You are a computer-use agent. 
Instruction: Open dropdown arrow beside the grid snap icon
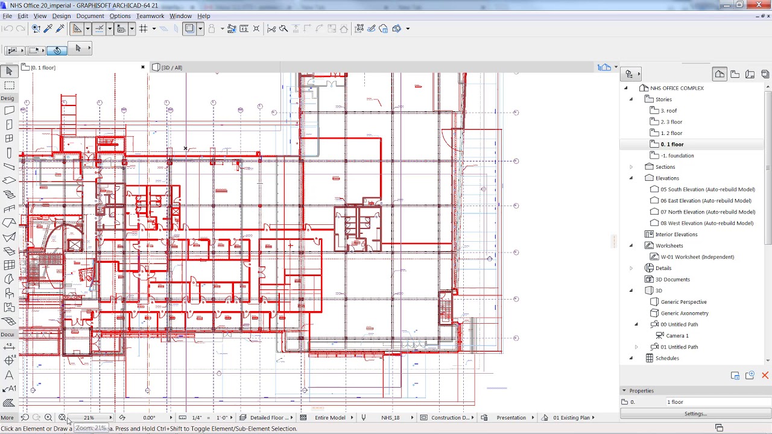click(x=154, y=28)
